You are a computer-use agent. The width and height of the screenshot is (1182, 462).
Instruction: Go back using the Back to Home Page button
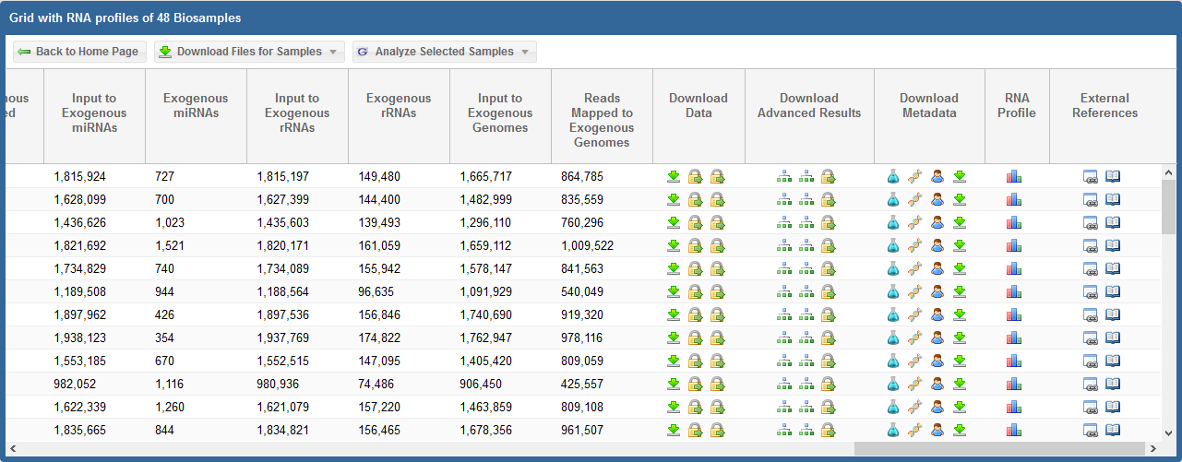tap(78, 52)
